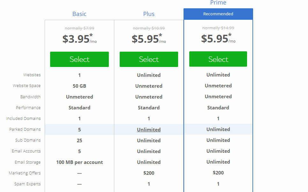This screenshot has height=192, width=308.
Task: Click the Bandwidth row label
Action: tap(30, 97)
